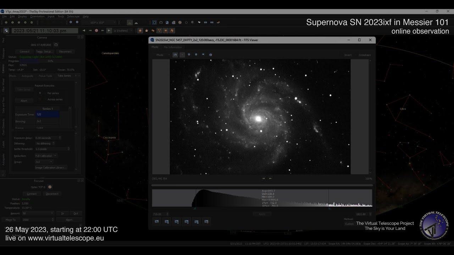Open the Orientation menu
454x255 pixels.
(37, 16)
